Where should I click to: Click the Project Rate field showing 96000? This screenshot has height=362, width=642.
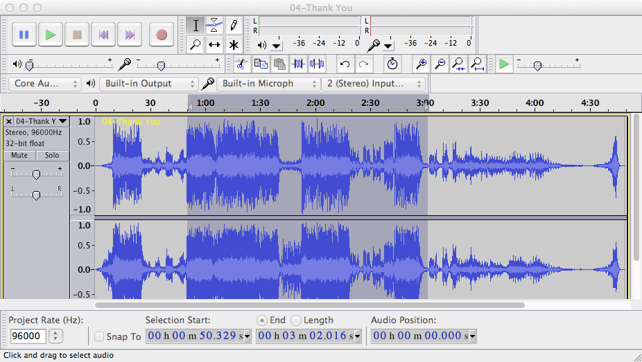(x=28, y=336)
